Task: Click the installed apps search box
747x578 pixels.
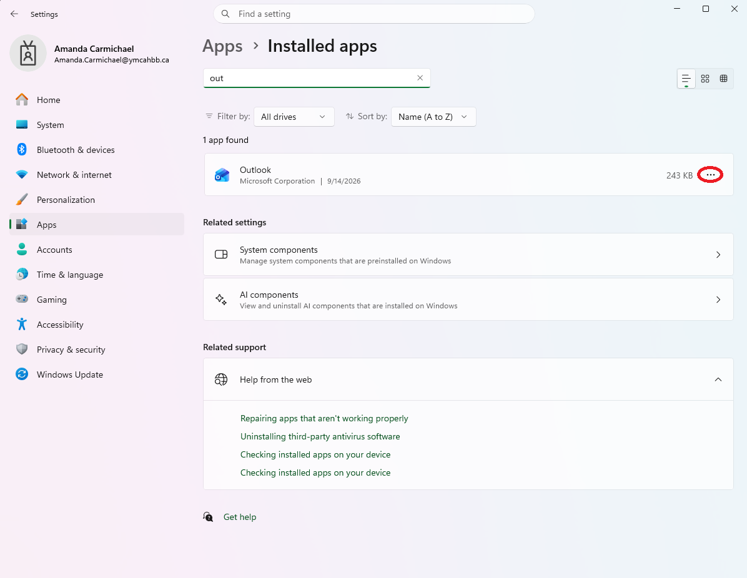Action: click(x=317, y=78)
